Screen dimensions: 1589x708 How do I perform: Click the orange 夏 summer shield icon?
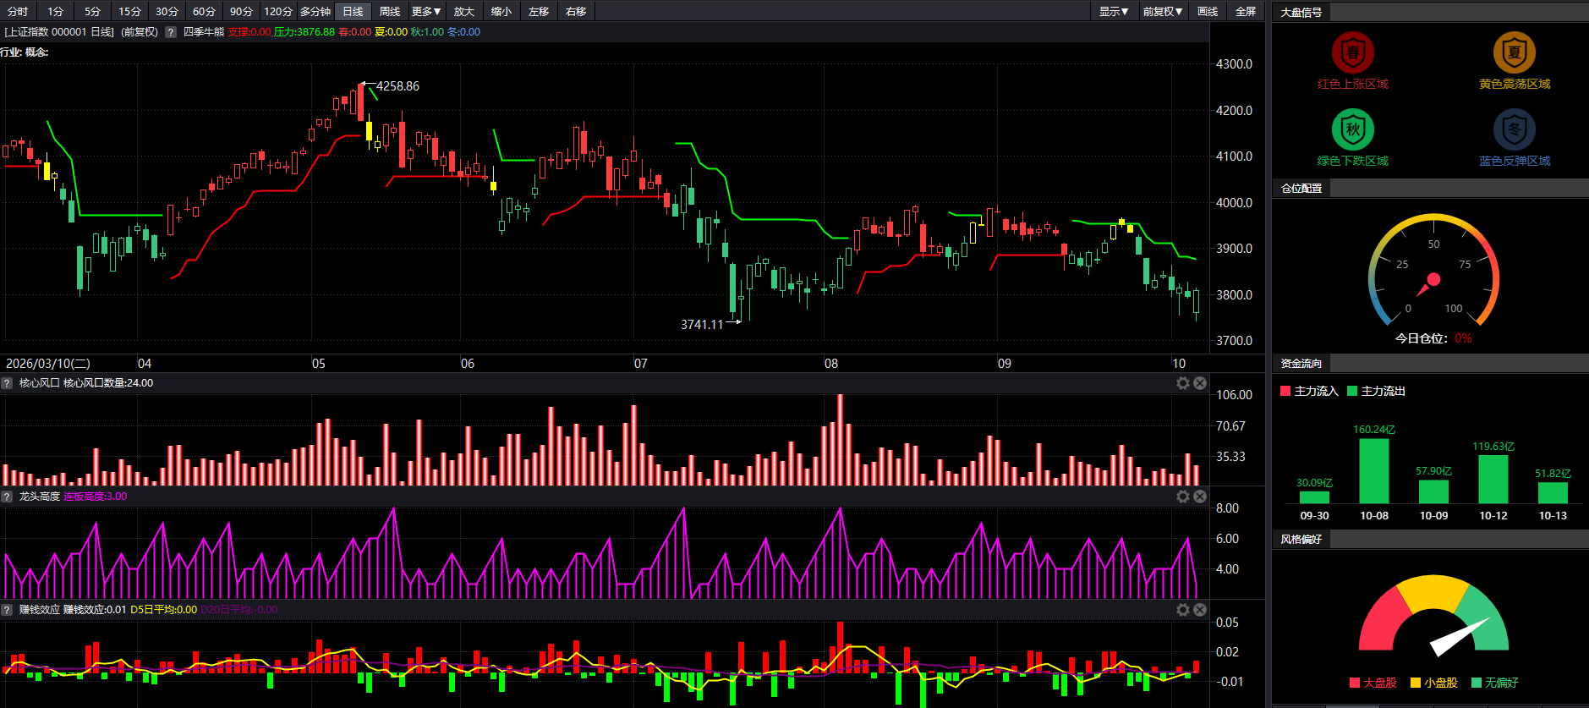pyautogui.click(x=1514, y=52)
